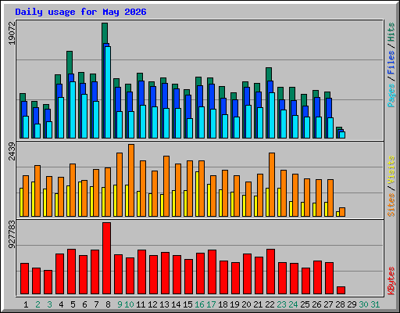This screenshot has width=400, height=313.
Task: Click day 1 on the x-axis
Action: [x=26, y=304]
